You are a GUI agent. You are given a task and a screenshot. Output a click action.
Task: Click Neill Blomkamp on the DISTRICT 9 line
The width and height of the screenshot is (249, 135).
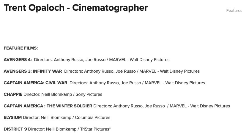61,129
